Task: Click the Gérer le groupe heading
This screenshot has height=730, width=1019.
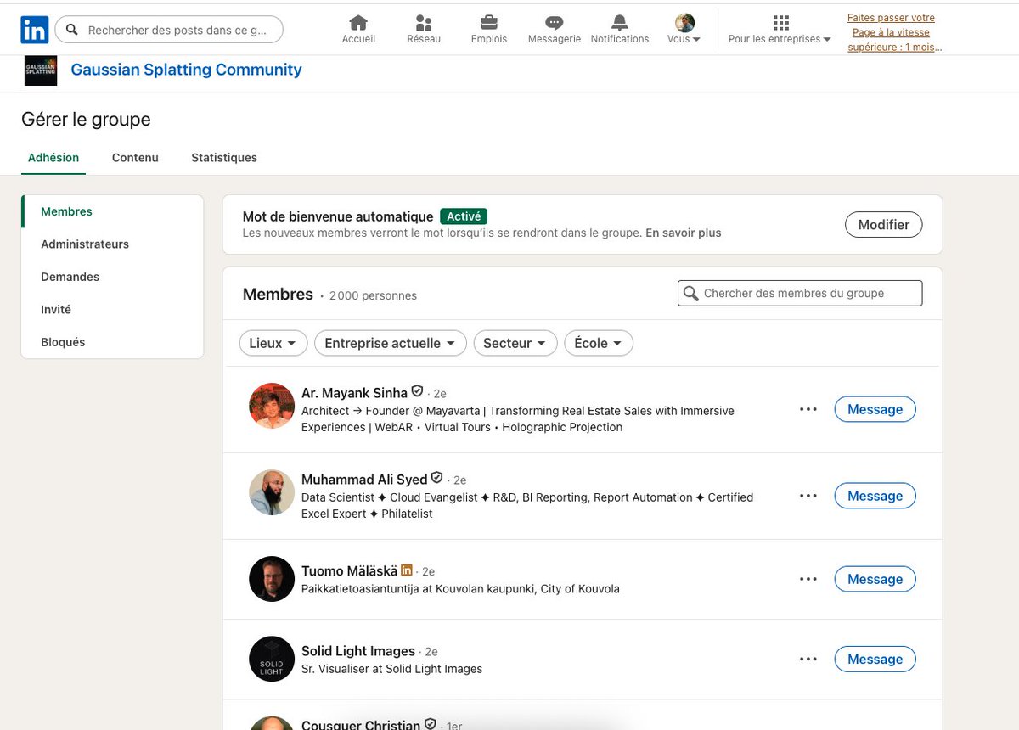Action: pos(86,120)
